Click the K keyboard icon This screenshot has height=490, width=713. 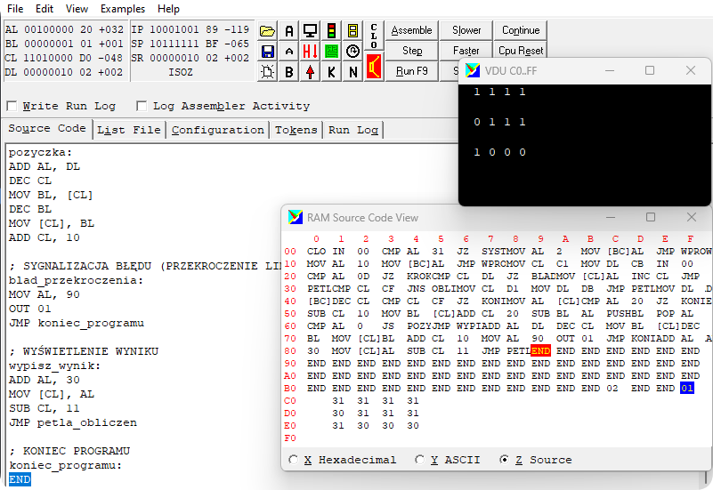tap(331, 72)
